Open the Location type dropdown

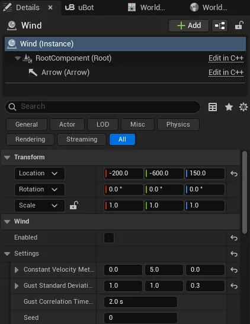40,174
